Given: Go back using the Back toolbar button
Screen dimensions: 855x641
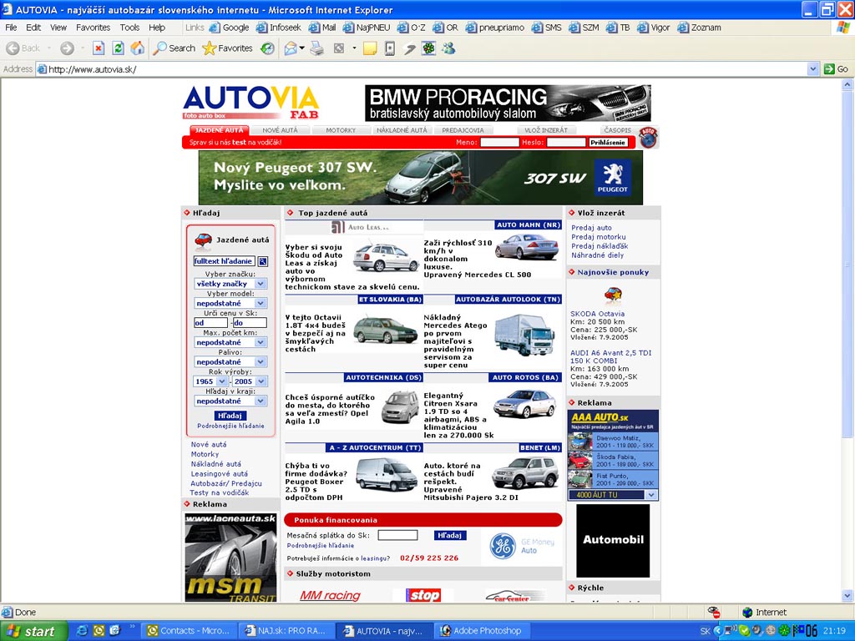Looking at the screenshot, I should point(23,48).
